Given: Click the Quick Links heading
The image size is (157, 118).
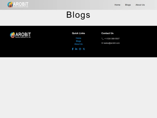Looking at the screenshot, I should coord(78,33).
